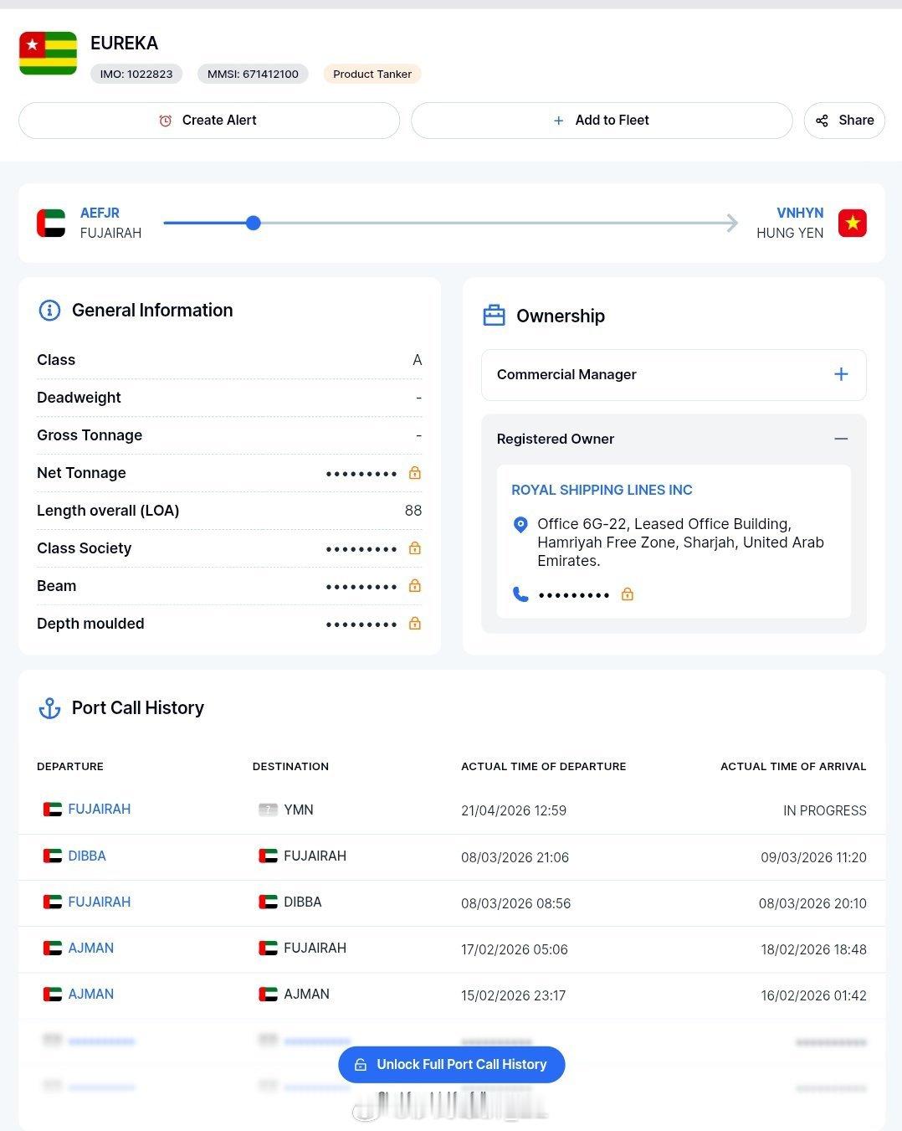Screen dimensions: 902x1131
Task: Open the VNHYN destination port link
Action: click(x=800, y=213)
